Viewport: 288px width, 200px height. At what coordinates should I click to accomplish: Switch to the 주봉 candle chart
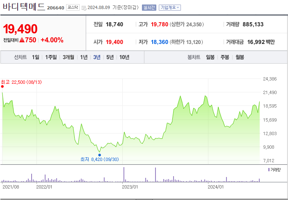tap(225, 57)
